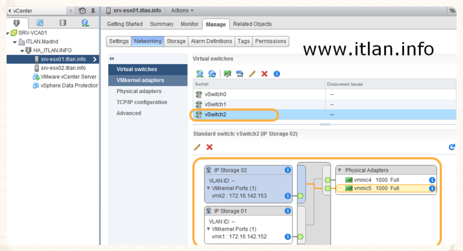Click the Add host networking icon

click(x=200, y=73)
